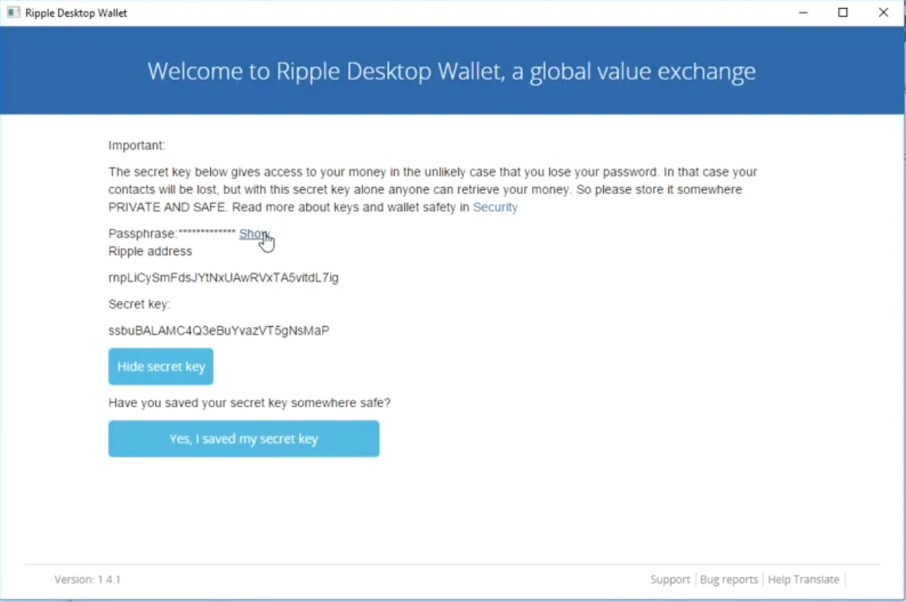Select the Ripple address rnpLiCySmFdsJYtNxUAwRVxTA5vitdL7ig

224,277
